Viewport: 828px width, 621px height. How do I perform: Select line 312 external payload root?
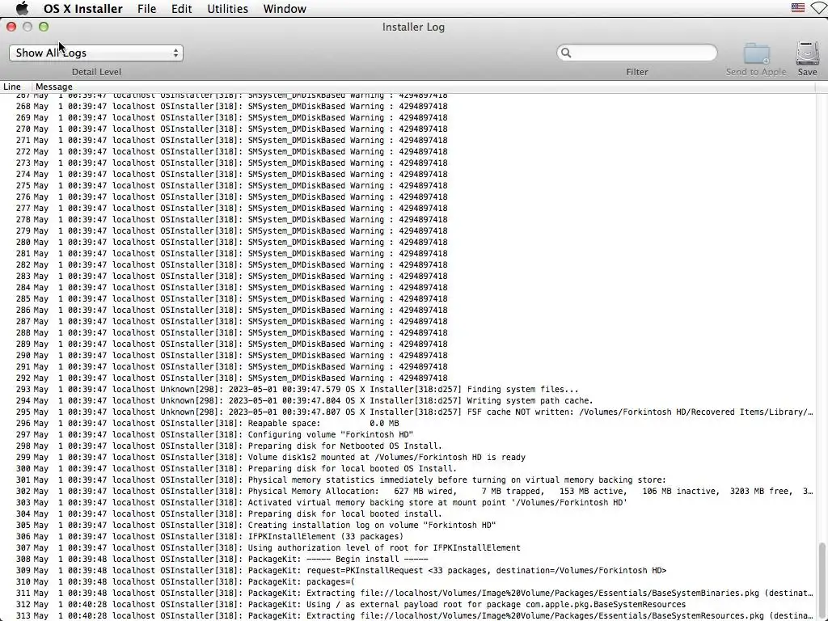click(408, 605)
